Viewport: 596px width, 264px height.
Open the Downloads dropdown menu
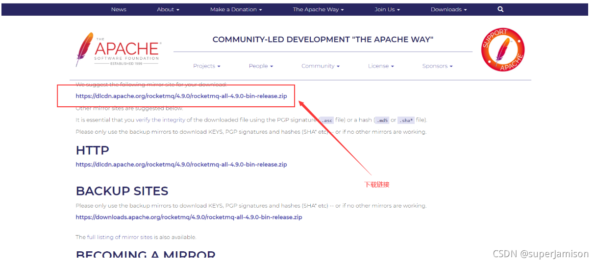pyautogui.click(x=449, y=9)
